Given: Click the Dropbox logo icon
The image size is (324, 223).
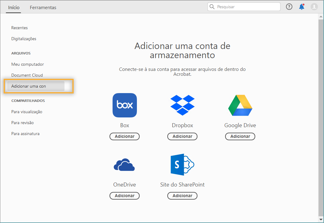Looking at the screenshot, I should pos(183,105).
